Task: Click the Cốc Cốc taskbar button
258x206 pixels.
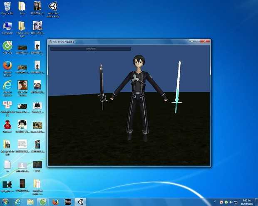Action: point(43,201)
